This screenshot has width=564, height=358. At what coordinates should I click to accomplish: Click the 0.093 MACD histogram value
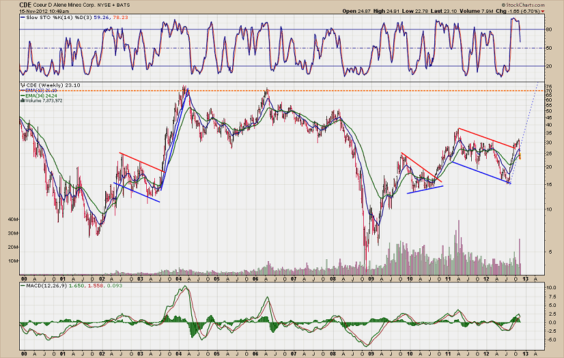(115, 286)
